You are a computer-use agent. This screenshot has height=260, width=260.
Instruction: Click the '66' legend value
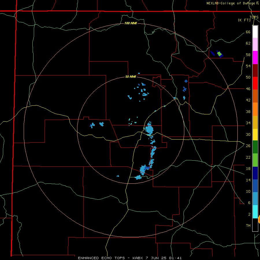(x=248, y=32)
